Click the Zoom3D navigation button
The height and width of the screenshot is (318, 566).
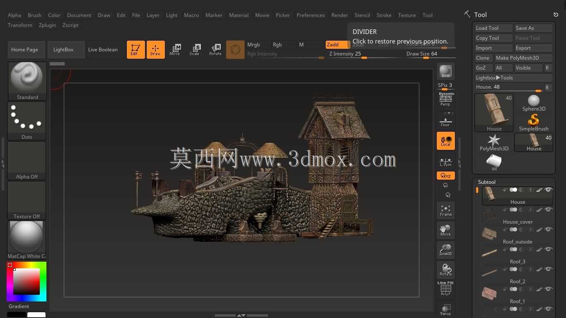(446, 250)
